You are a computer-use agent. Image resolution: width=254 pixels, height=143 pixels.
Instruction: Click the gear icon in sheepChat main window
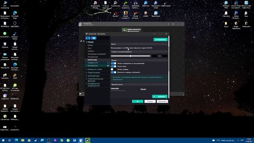click(173, 24)
